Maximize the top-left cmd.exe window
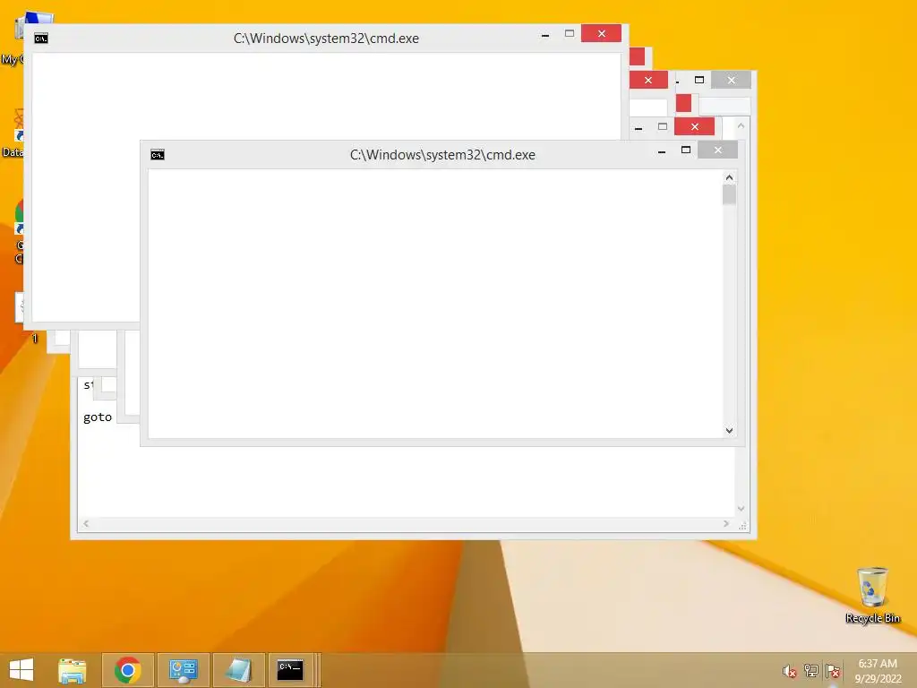The image size is (917, 688). [570, 34]
